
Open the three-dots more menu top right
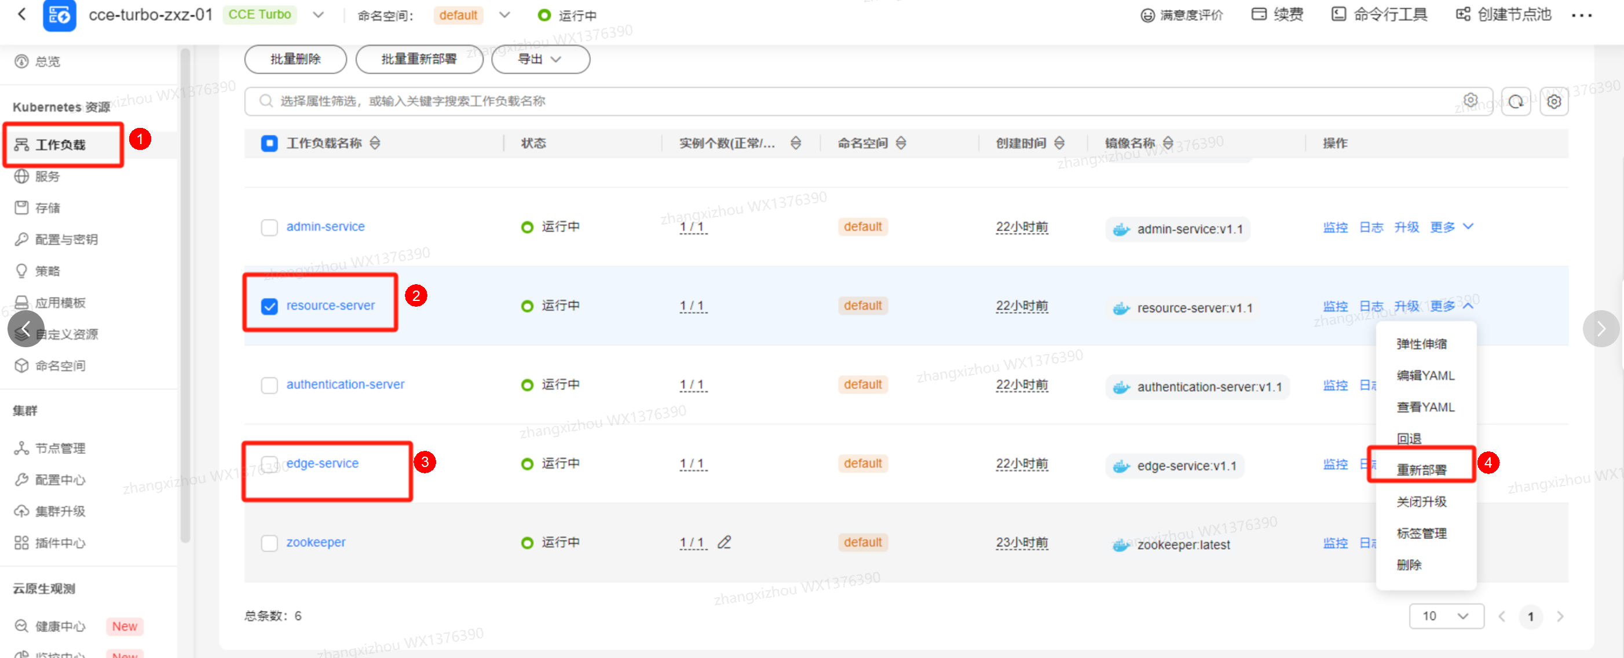(1581, 15)
